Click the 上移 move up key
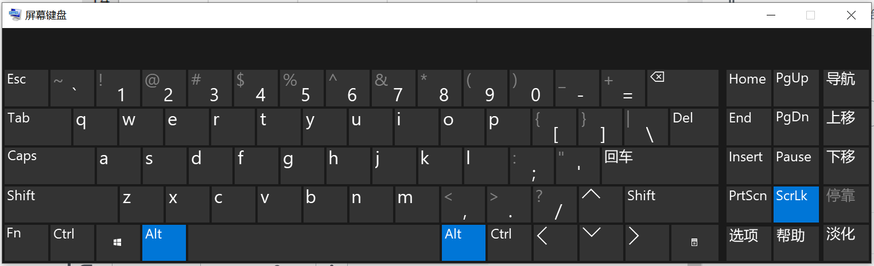 coord(845,127)
